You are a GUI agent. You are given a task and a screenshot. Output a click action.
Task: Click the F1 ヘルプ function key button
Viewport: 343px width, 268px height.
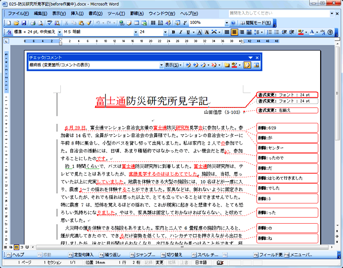click(x=15, y=255)
